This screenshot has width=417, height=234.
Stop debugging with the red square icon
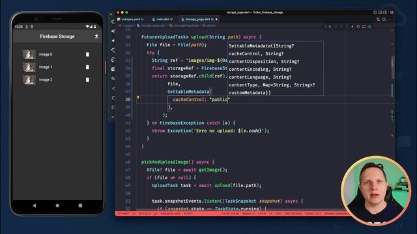coord(364,27)
